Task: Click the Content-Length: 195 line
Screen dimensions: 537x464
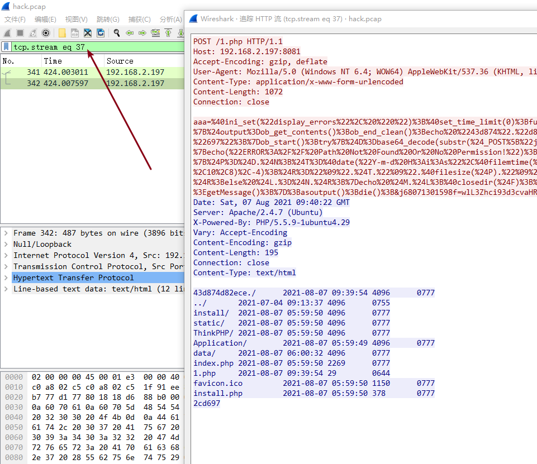Action: (236, 252)
